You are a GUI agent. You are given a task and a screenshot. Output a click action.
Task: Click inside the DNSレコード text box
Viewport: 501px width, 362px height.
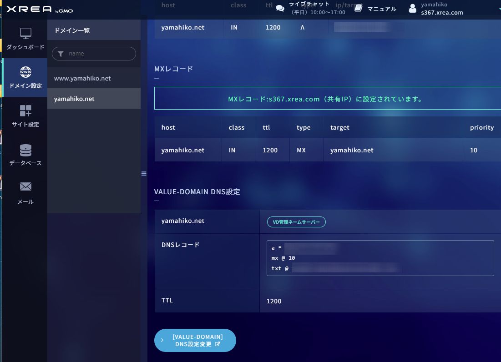380,258
